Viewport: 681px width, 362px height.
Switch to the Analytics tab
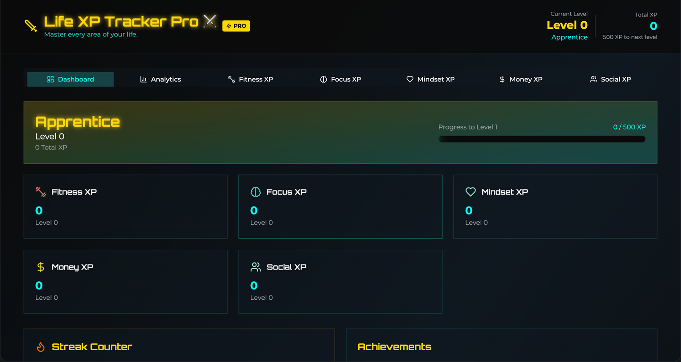coord(161,79)
